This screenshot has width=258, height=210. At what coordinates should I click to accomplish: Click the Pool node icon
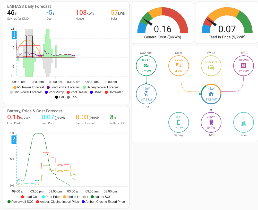243,122
